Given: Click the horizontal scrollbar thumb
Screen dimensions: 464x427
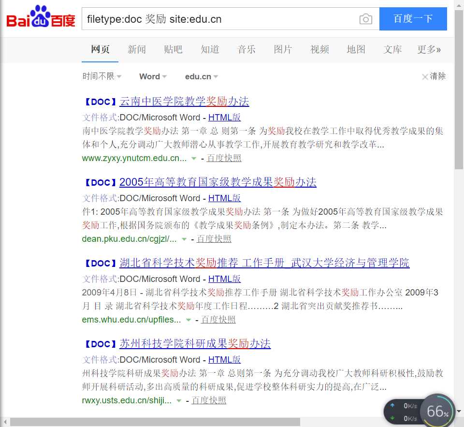Looking at the screenshot, I should click(155, 422).
